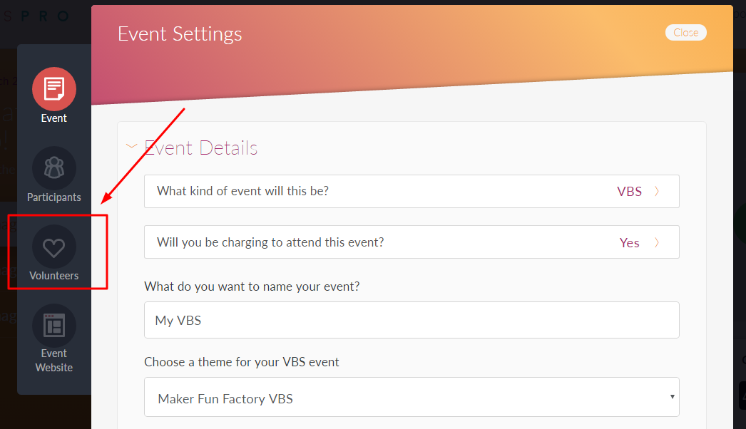
Task: Open the Participants people icon
Action: pos(54,168)
